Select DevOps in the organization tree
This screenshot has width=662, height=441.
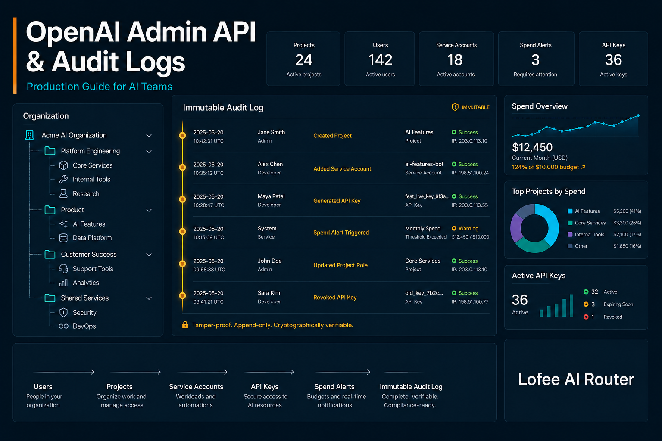(84, 326)
